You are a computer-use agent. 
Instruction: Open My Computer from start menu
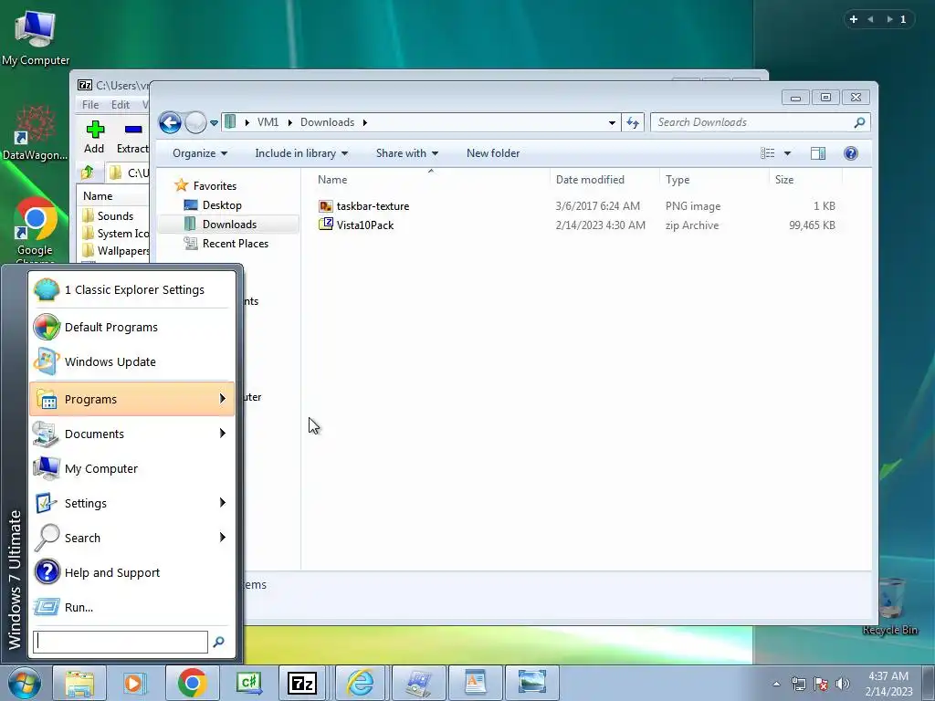point(131,468)
